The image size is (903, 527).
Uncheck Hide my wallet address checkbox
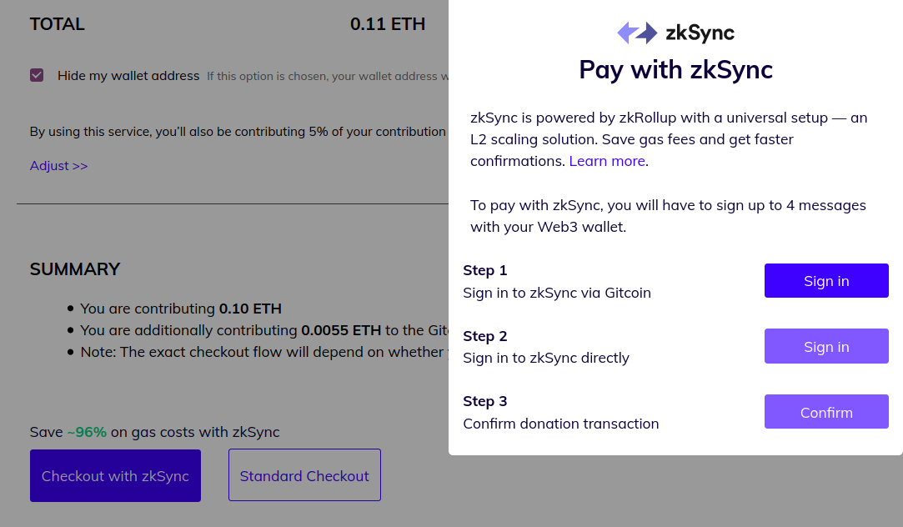37,75
